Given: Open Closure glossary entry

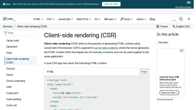Looking at the screenshot, I should pyautogui.click(x=10, y=68).
